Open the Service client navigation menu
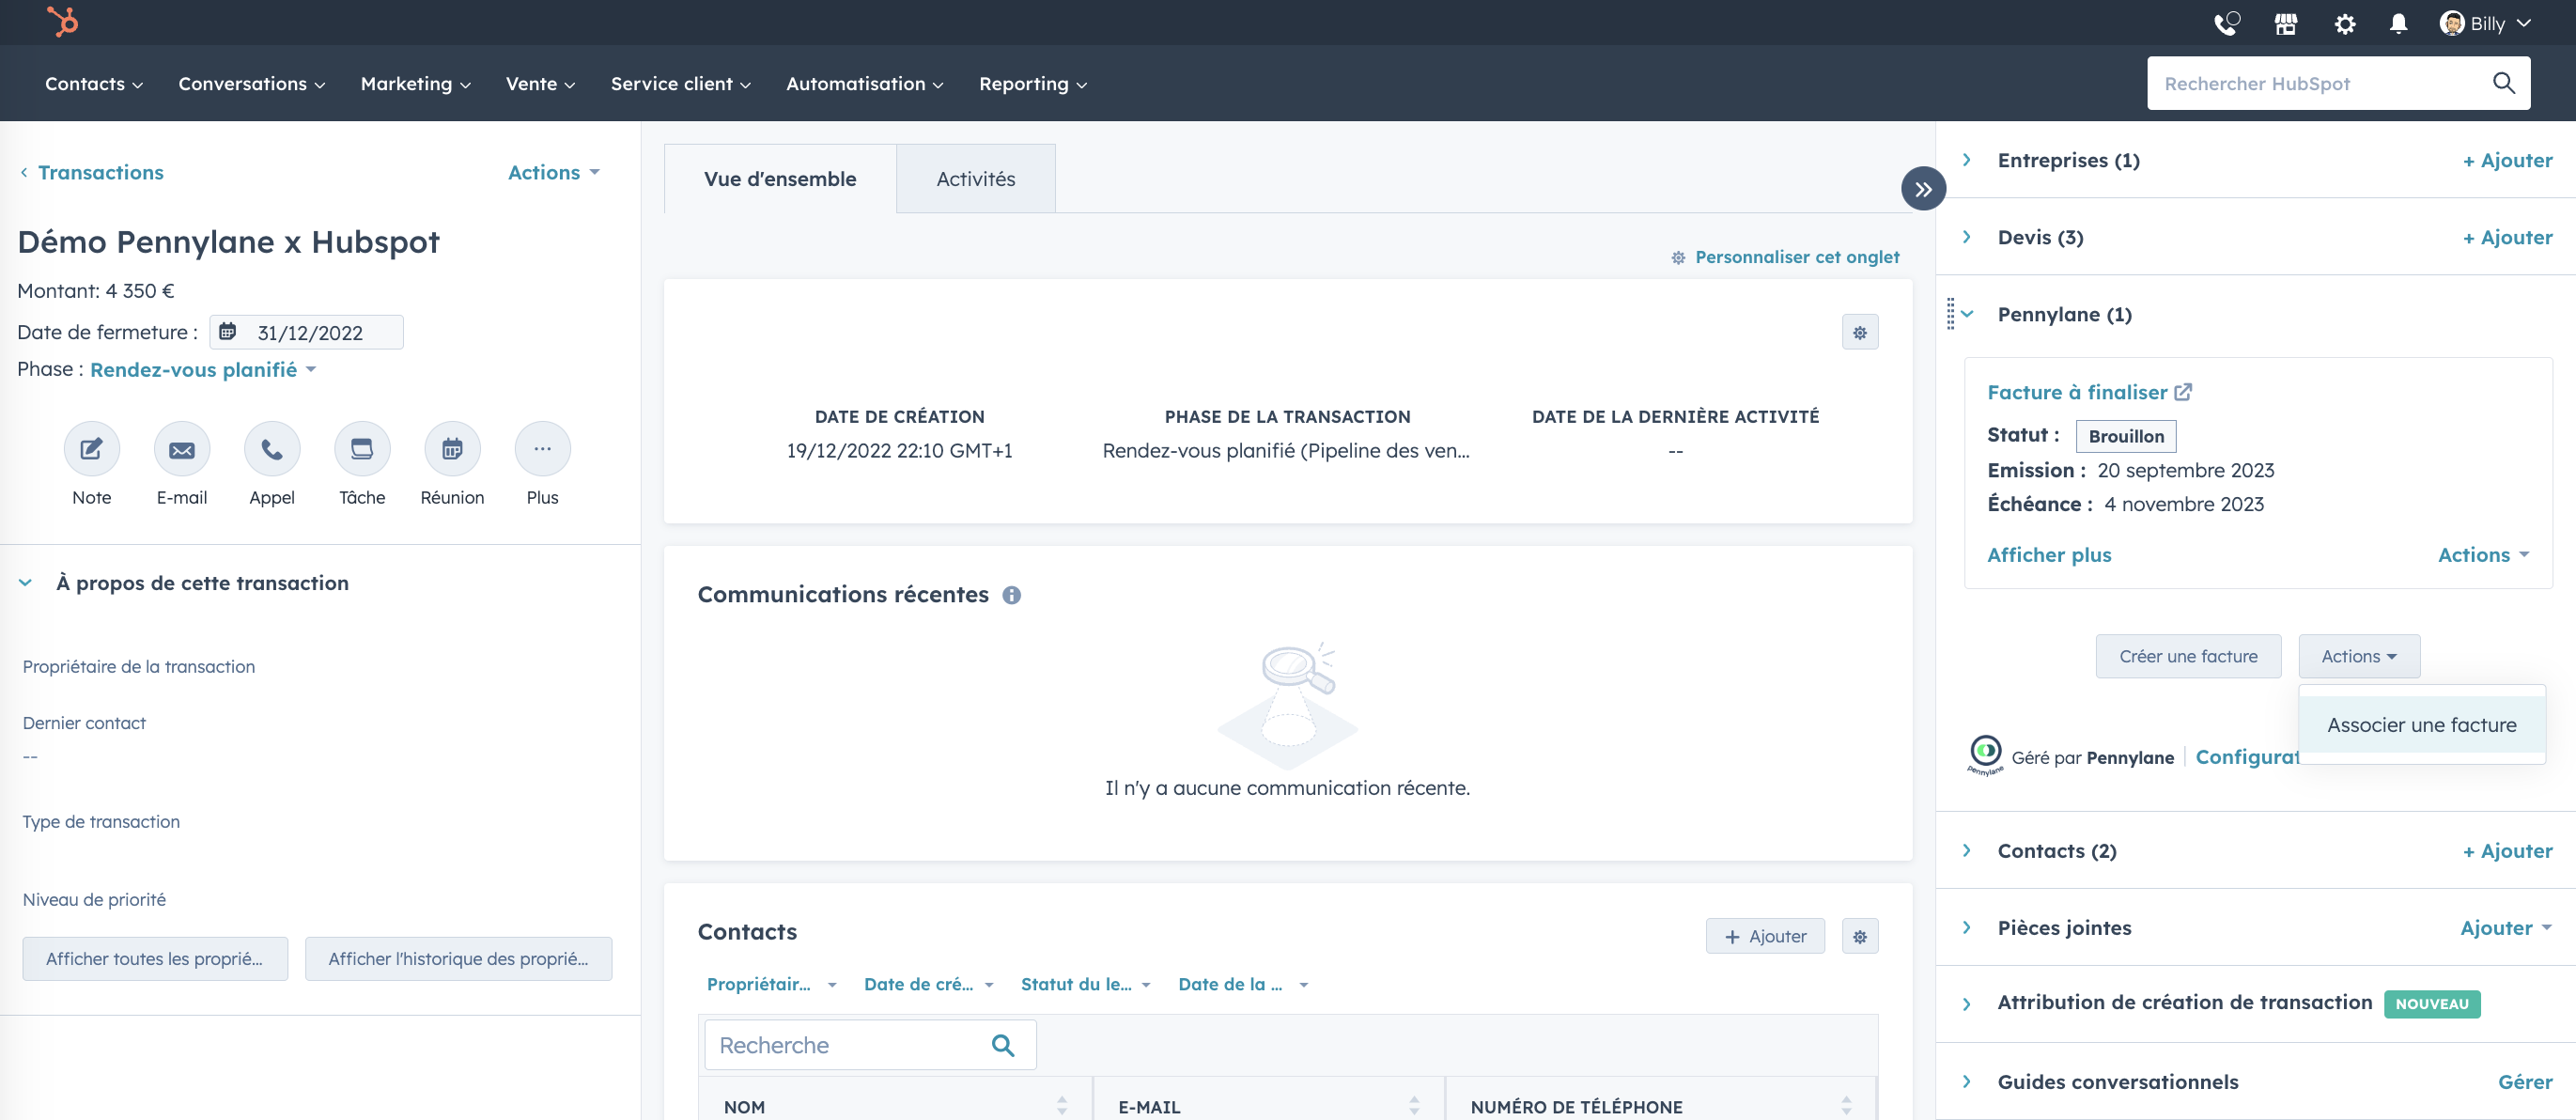Image resolution: width=2576 pixels, height=1120 pixels. [x=681, y=84]
